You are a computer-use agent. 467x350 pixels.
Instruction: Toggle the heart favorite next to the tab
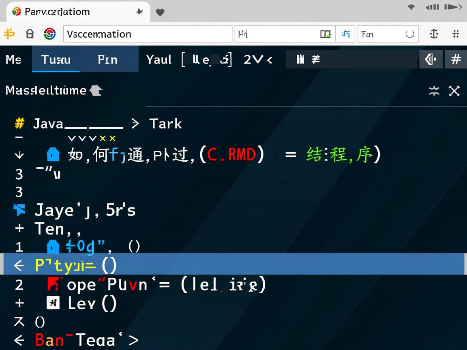(160, 13)
